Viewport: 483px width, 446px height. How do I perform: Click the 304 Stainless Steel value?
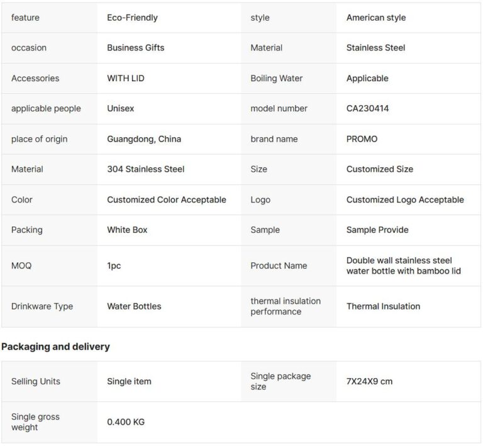click(x=145, y=169)
